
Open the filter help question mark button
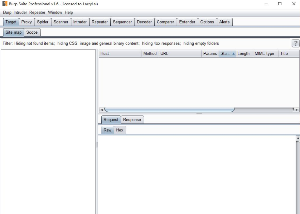click(x=295, y=43)
